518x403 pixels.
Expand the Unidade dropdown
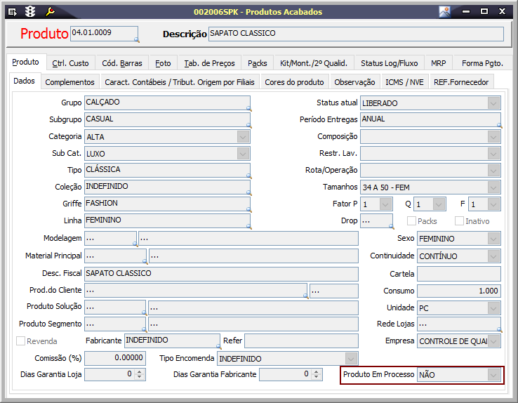493,308
